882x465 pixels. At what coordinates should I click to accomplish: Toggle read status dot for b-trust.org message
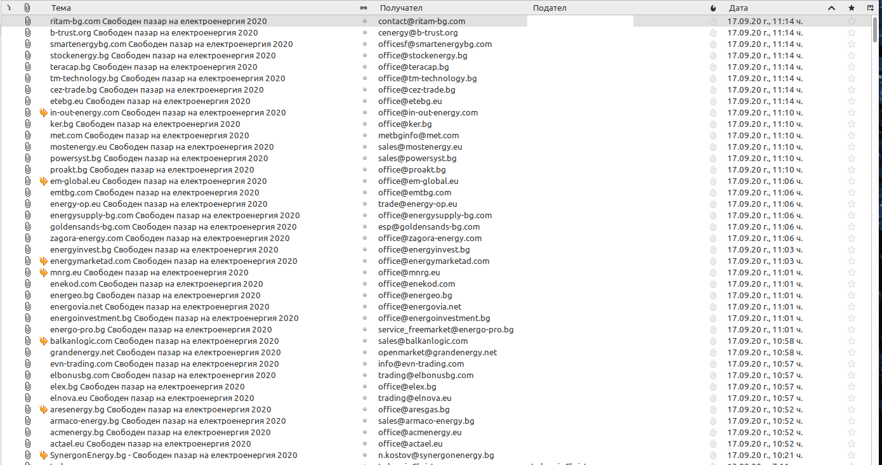[x=364, y=33]
